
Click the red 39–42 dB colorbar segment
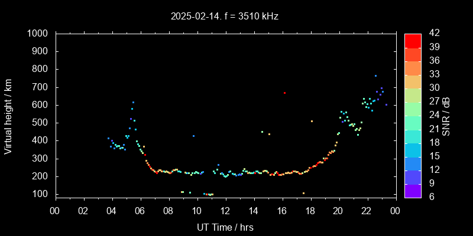coord(413,40)
